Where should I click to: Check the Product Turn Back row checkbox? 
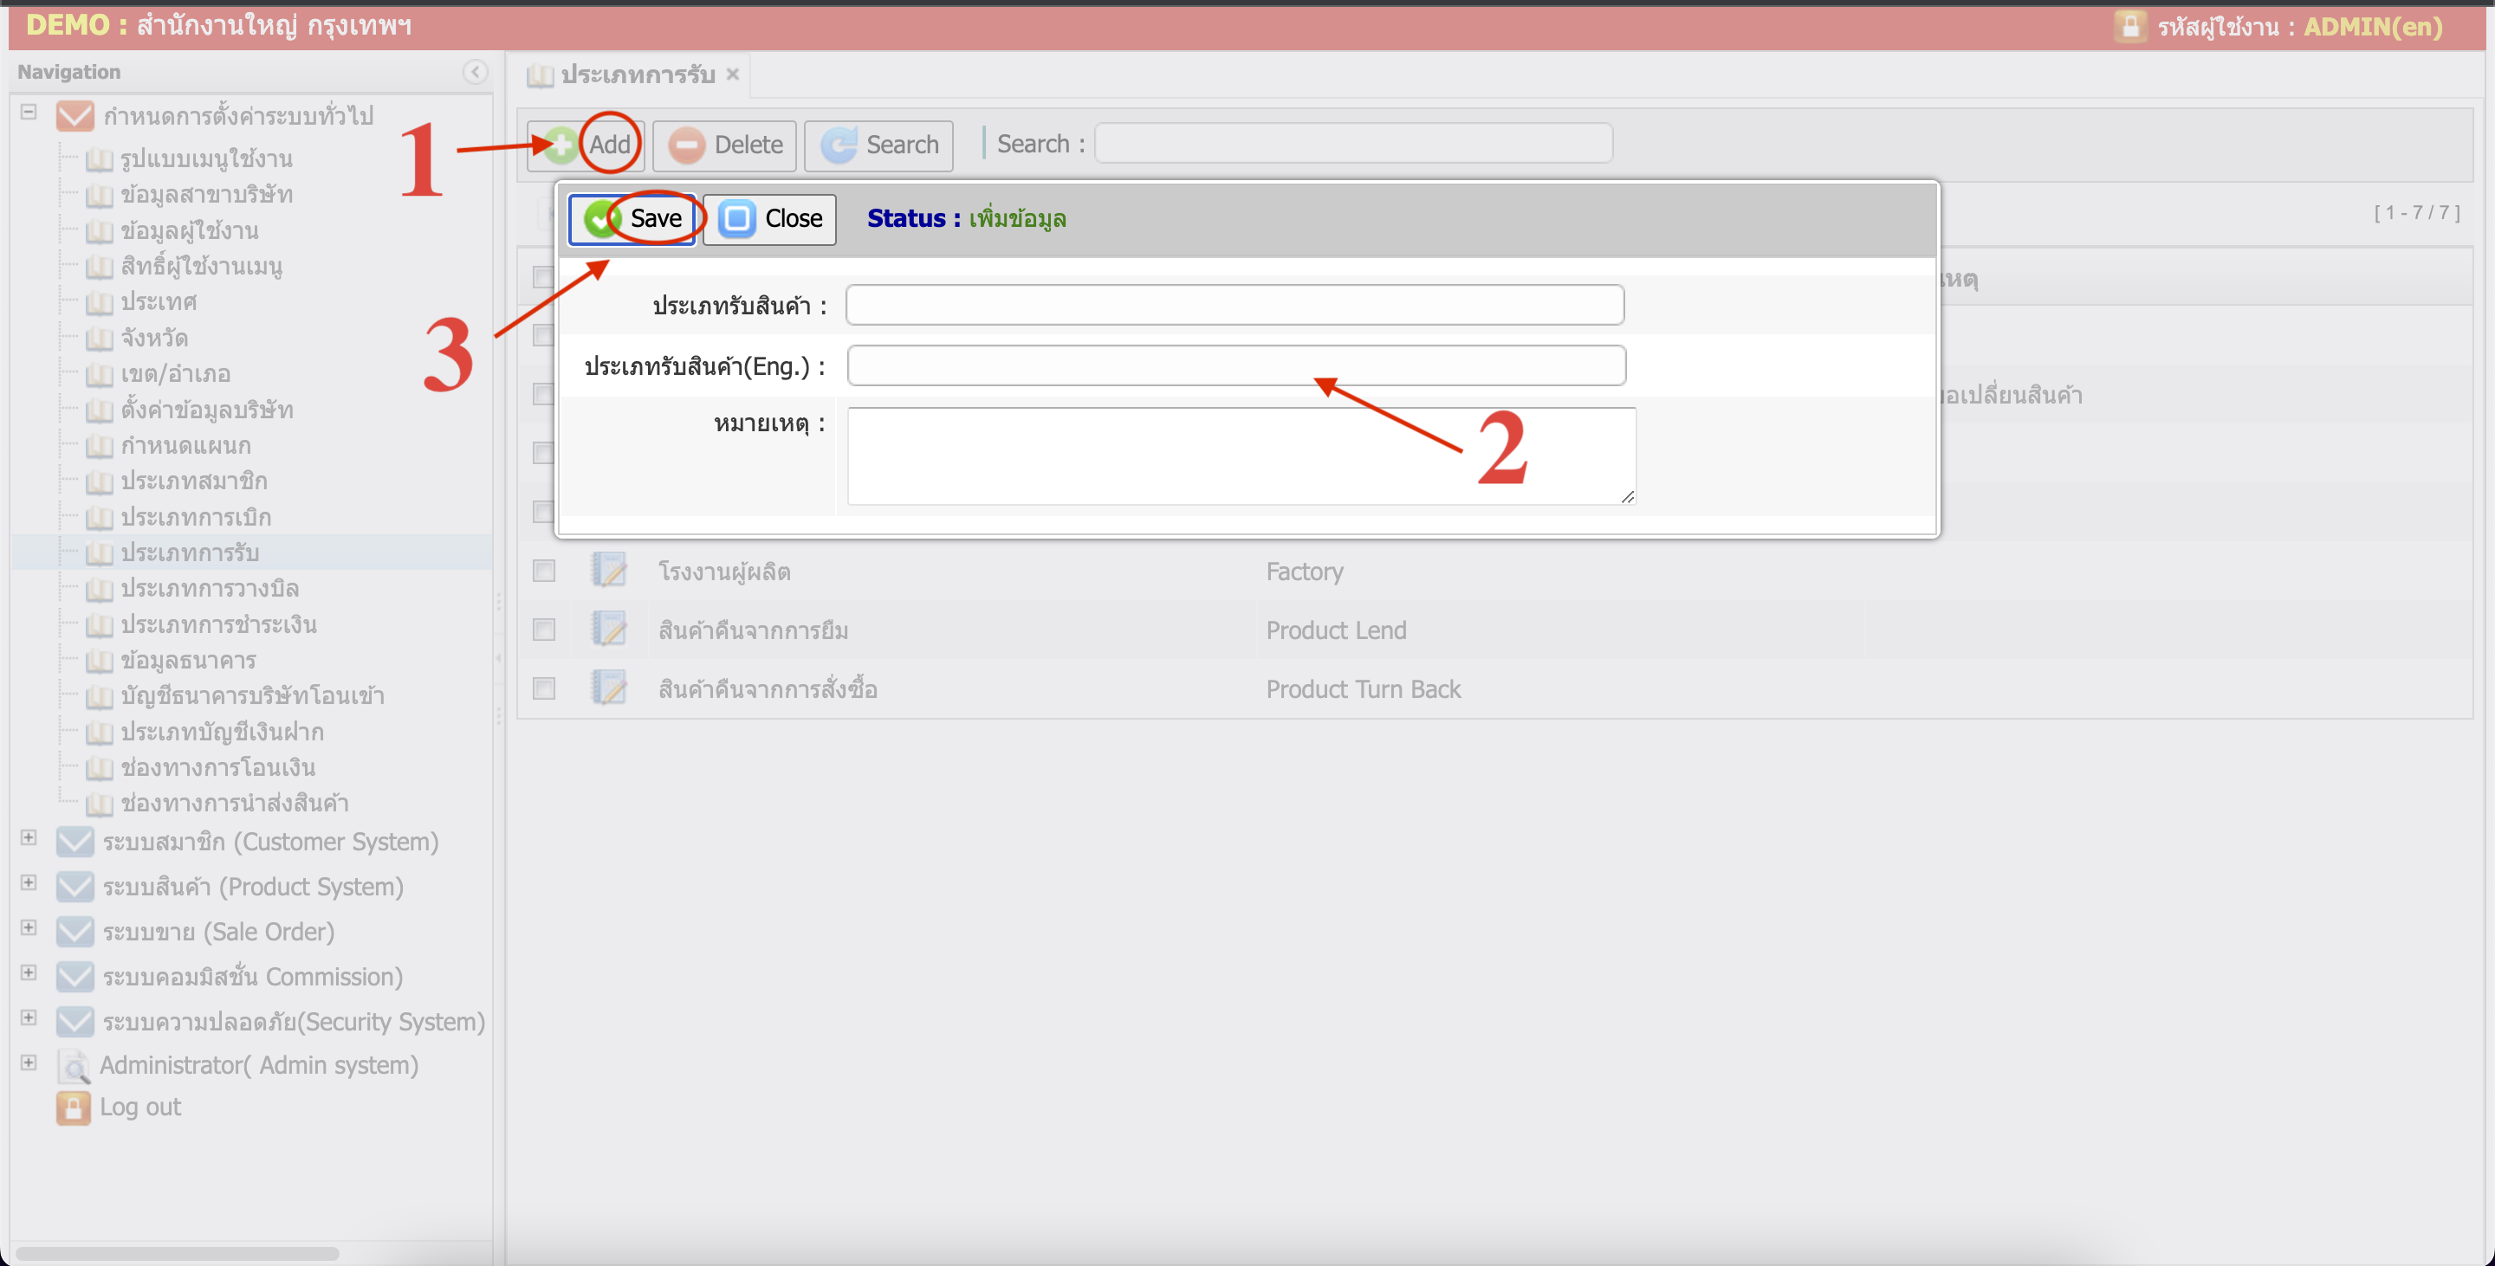click(544, 688)
